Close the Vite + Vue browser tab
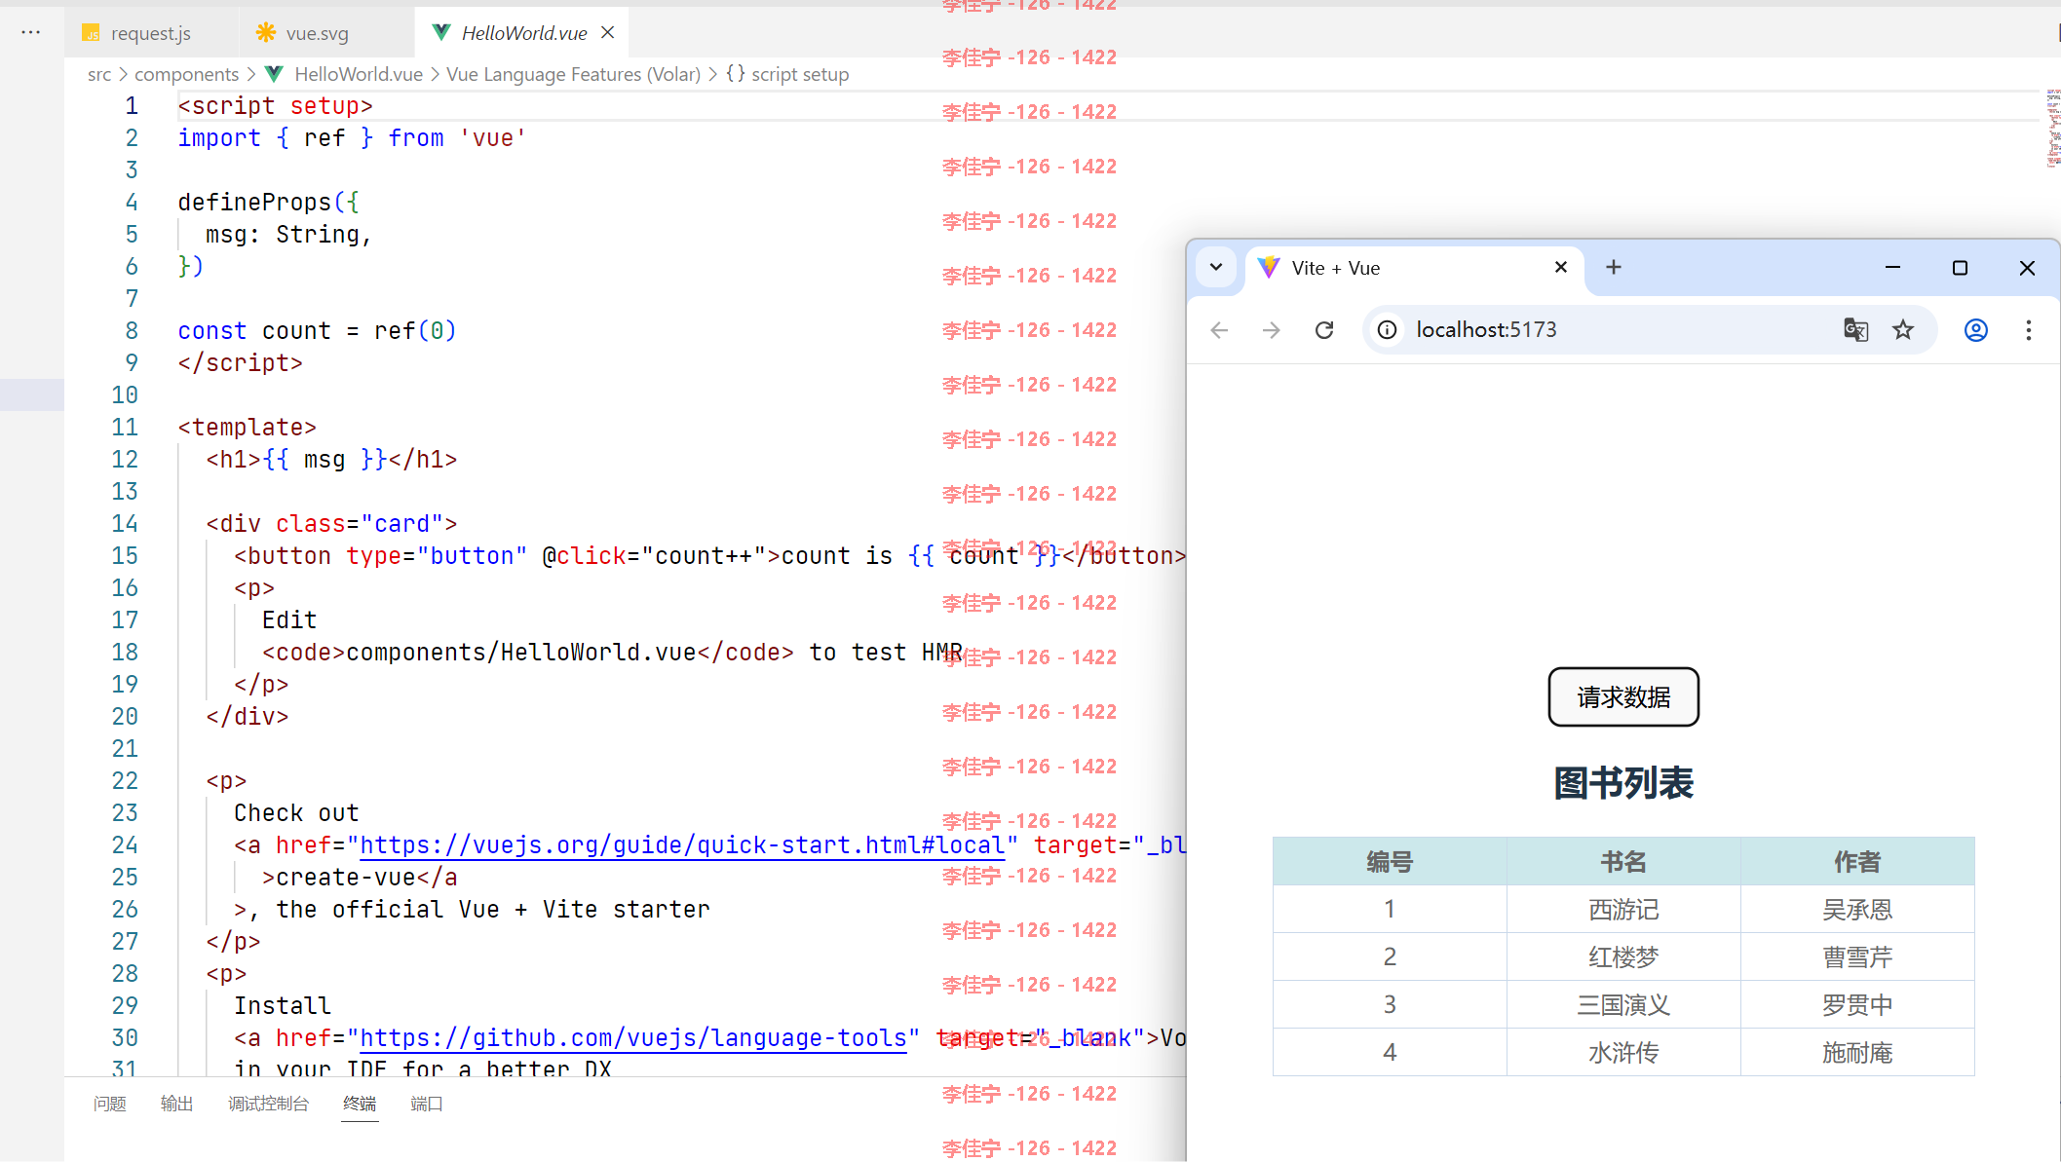2061x1162 pixels. click(1561, 267)
